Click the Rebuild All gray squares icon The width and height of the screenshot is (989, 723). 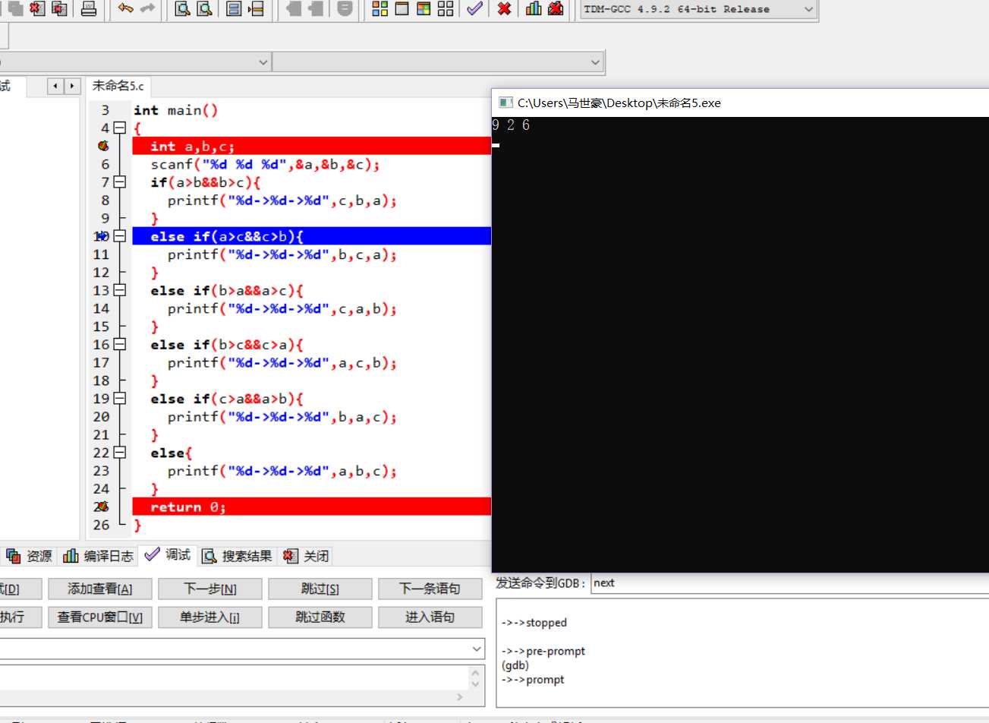(446, 8)
